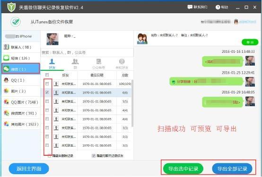The width and height of the screenshot is (262, 177).
Task: Switch to the 未知好友 tab
Action: pos(122,64)
